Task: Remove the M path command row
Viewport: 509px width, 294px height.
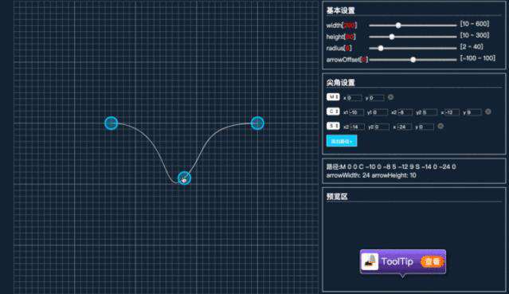Action: click(x=390, y=97)
